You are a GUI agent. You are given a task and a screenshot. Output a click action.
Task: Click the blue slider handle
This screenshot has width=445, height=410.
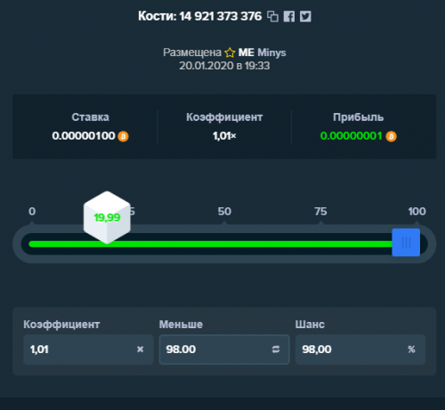406,242
